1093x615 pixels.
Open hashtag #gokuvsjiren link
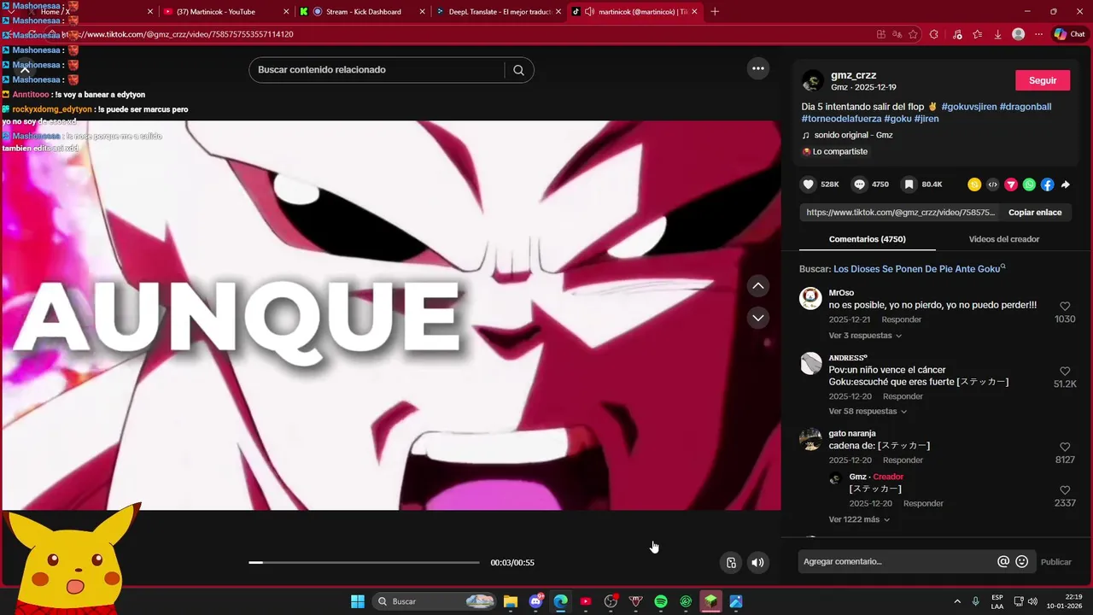pyautogui.click(x=968, y=107)
